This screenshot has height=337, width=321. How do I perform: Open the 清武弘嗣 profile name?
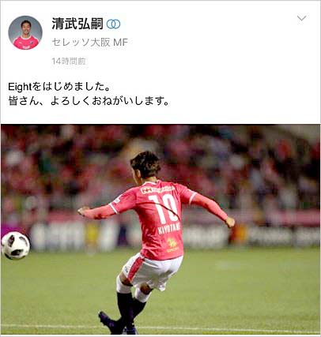(77, 24)
